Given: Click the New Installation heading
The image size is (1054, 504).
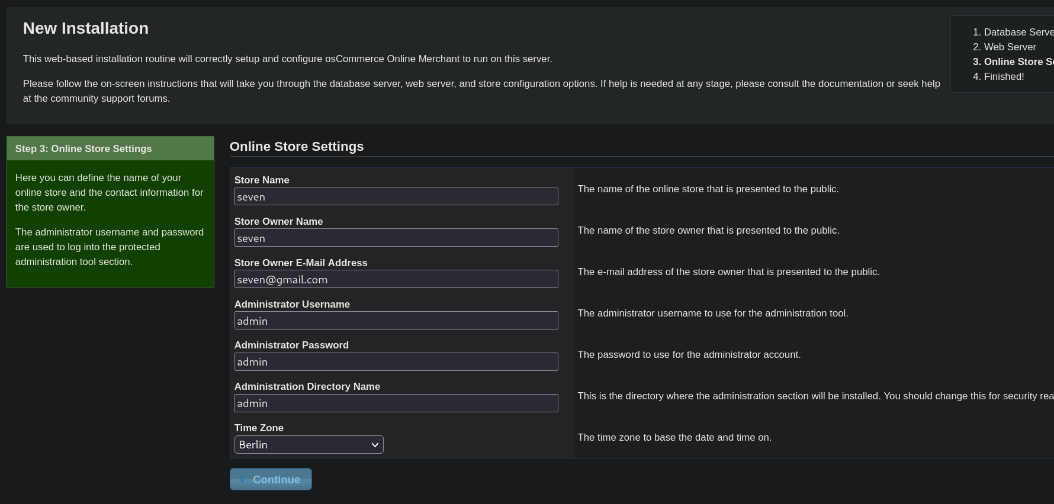Looking at the screenshot, I should (86, 28).
